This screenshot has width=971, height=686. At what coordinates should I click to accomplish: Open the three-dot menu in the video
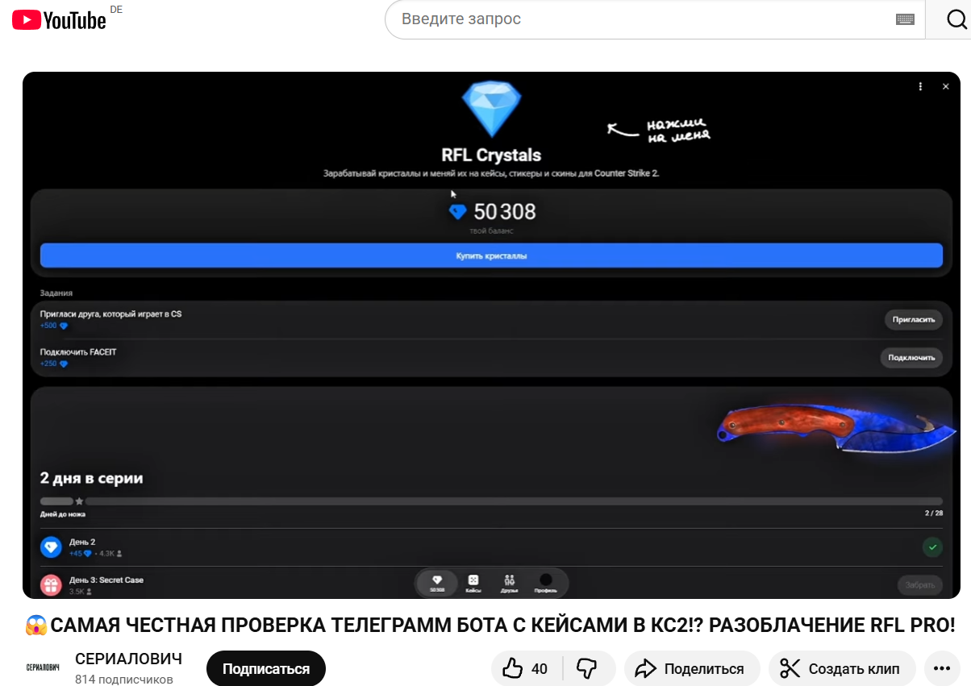pyautogui.click(x=920, y=86)
